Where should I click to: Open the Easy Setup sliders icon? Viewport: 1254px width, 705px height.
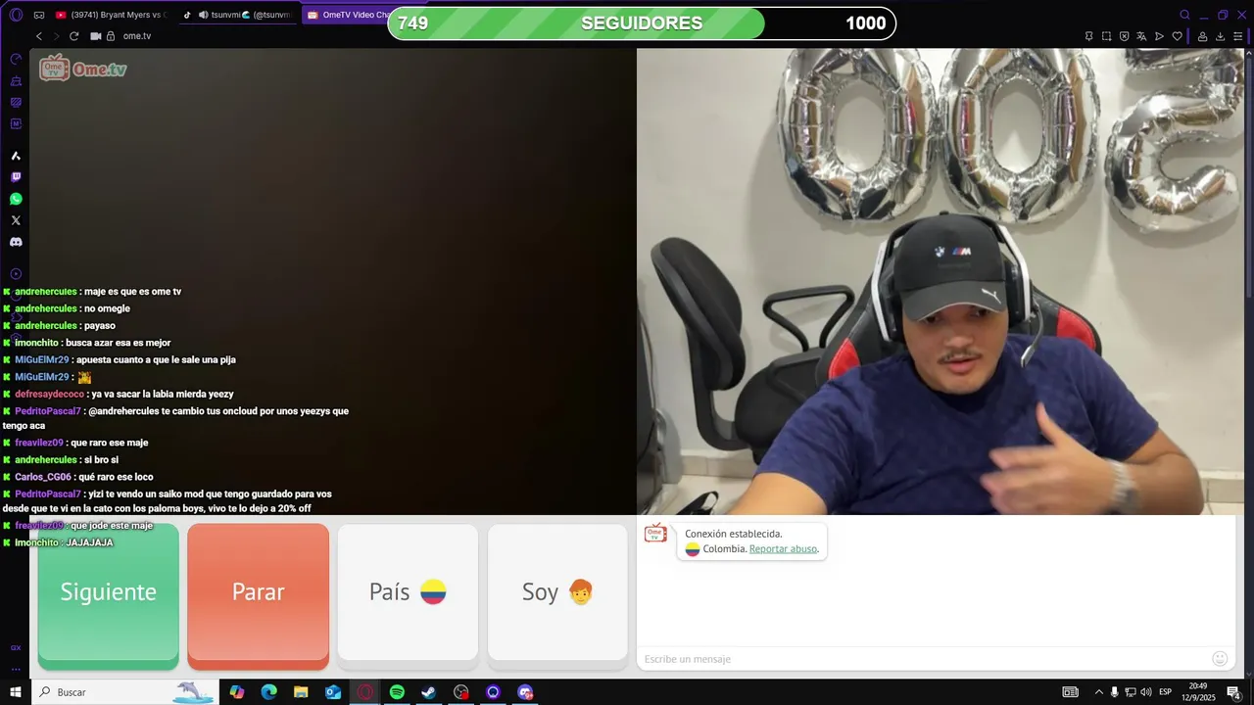[1237, 36]
